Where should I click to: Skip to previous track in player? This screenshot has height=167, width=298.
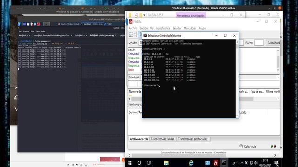click(x=68, y=165)
